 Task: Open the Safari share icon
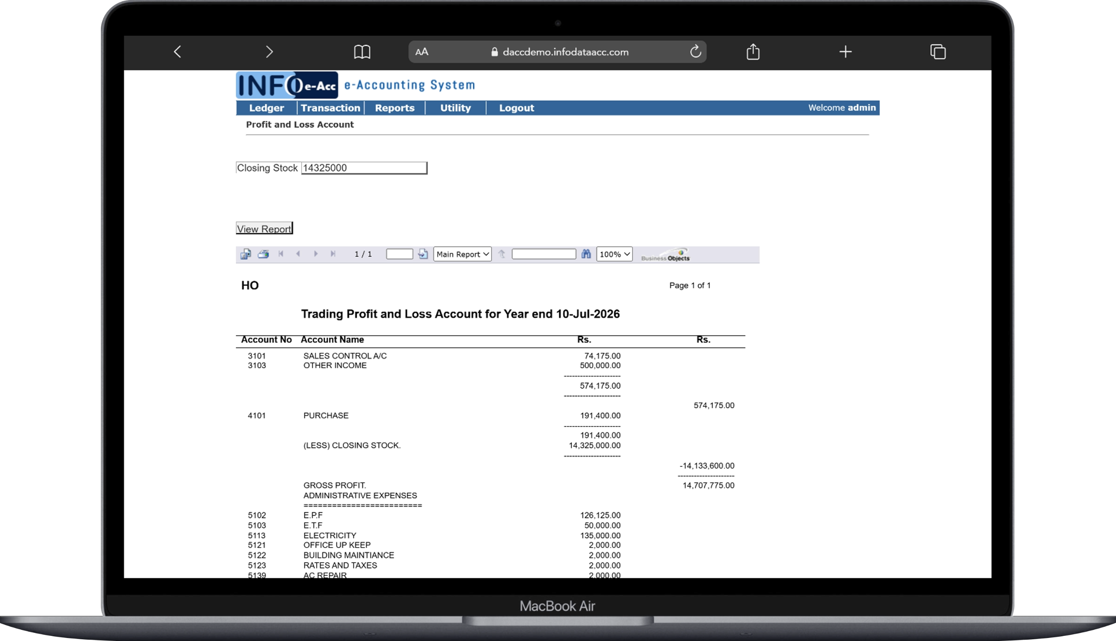tap(753, 51)
